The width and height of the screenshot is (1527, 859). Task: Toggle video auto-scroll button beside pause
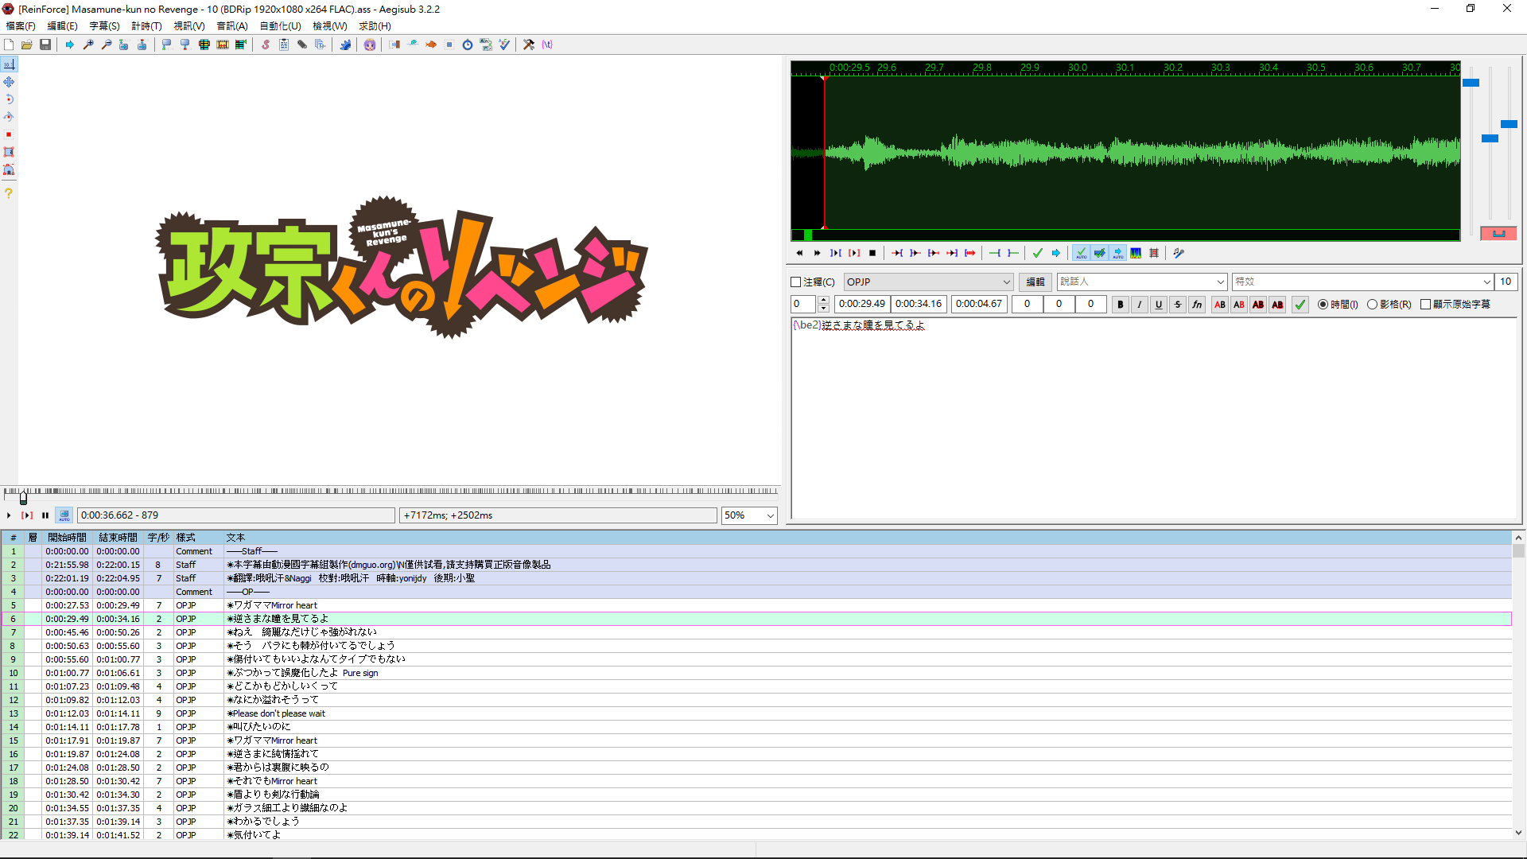click(x=64, y=515)
